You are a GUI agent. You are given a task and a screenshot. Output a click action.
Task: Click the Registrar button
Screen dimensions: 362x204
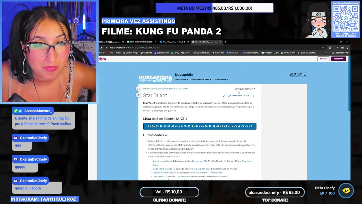click(339, 59)
